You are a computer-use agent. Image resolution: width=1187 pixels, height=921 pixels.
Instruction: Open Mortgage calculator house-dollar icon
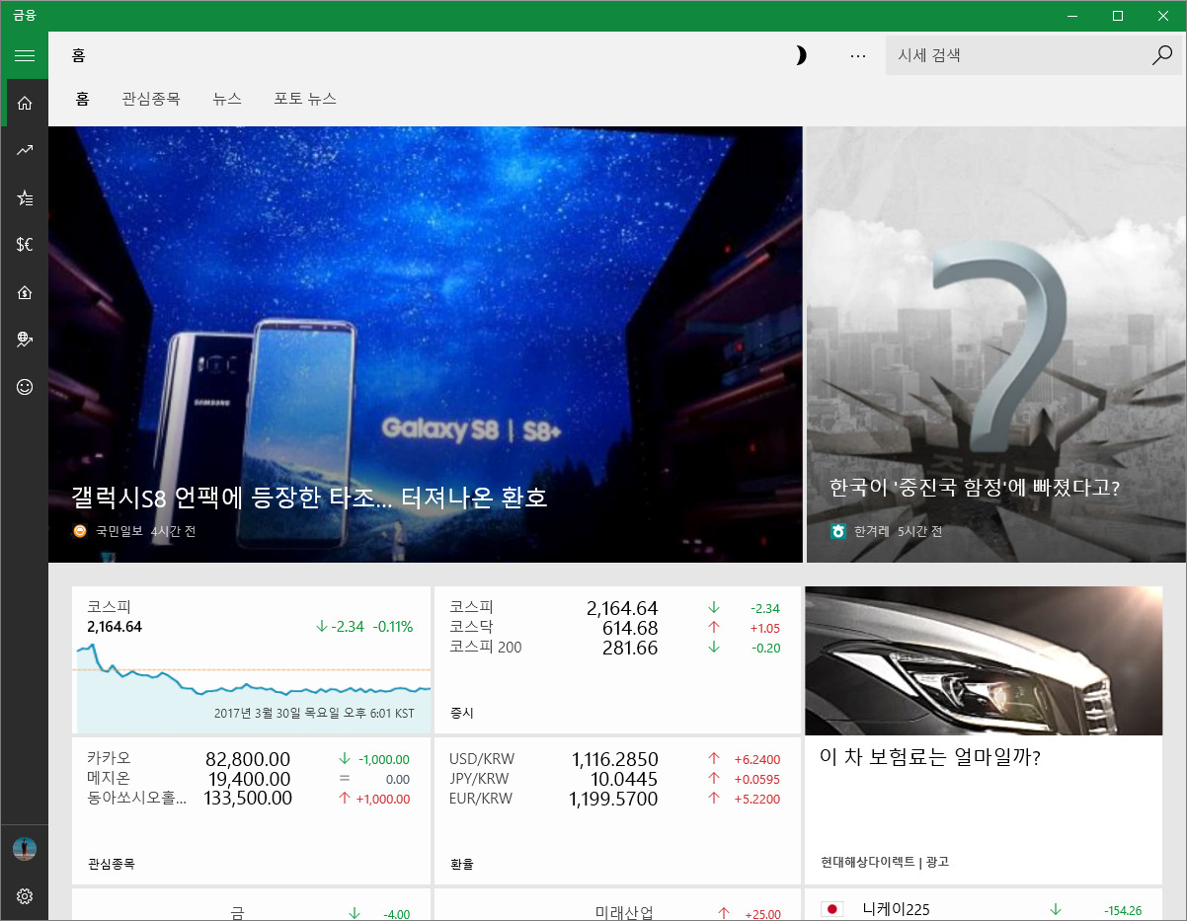25,292
